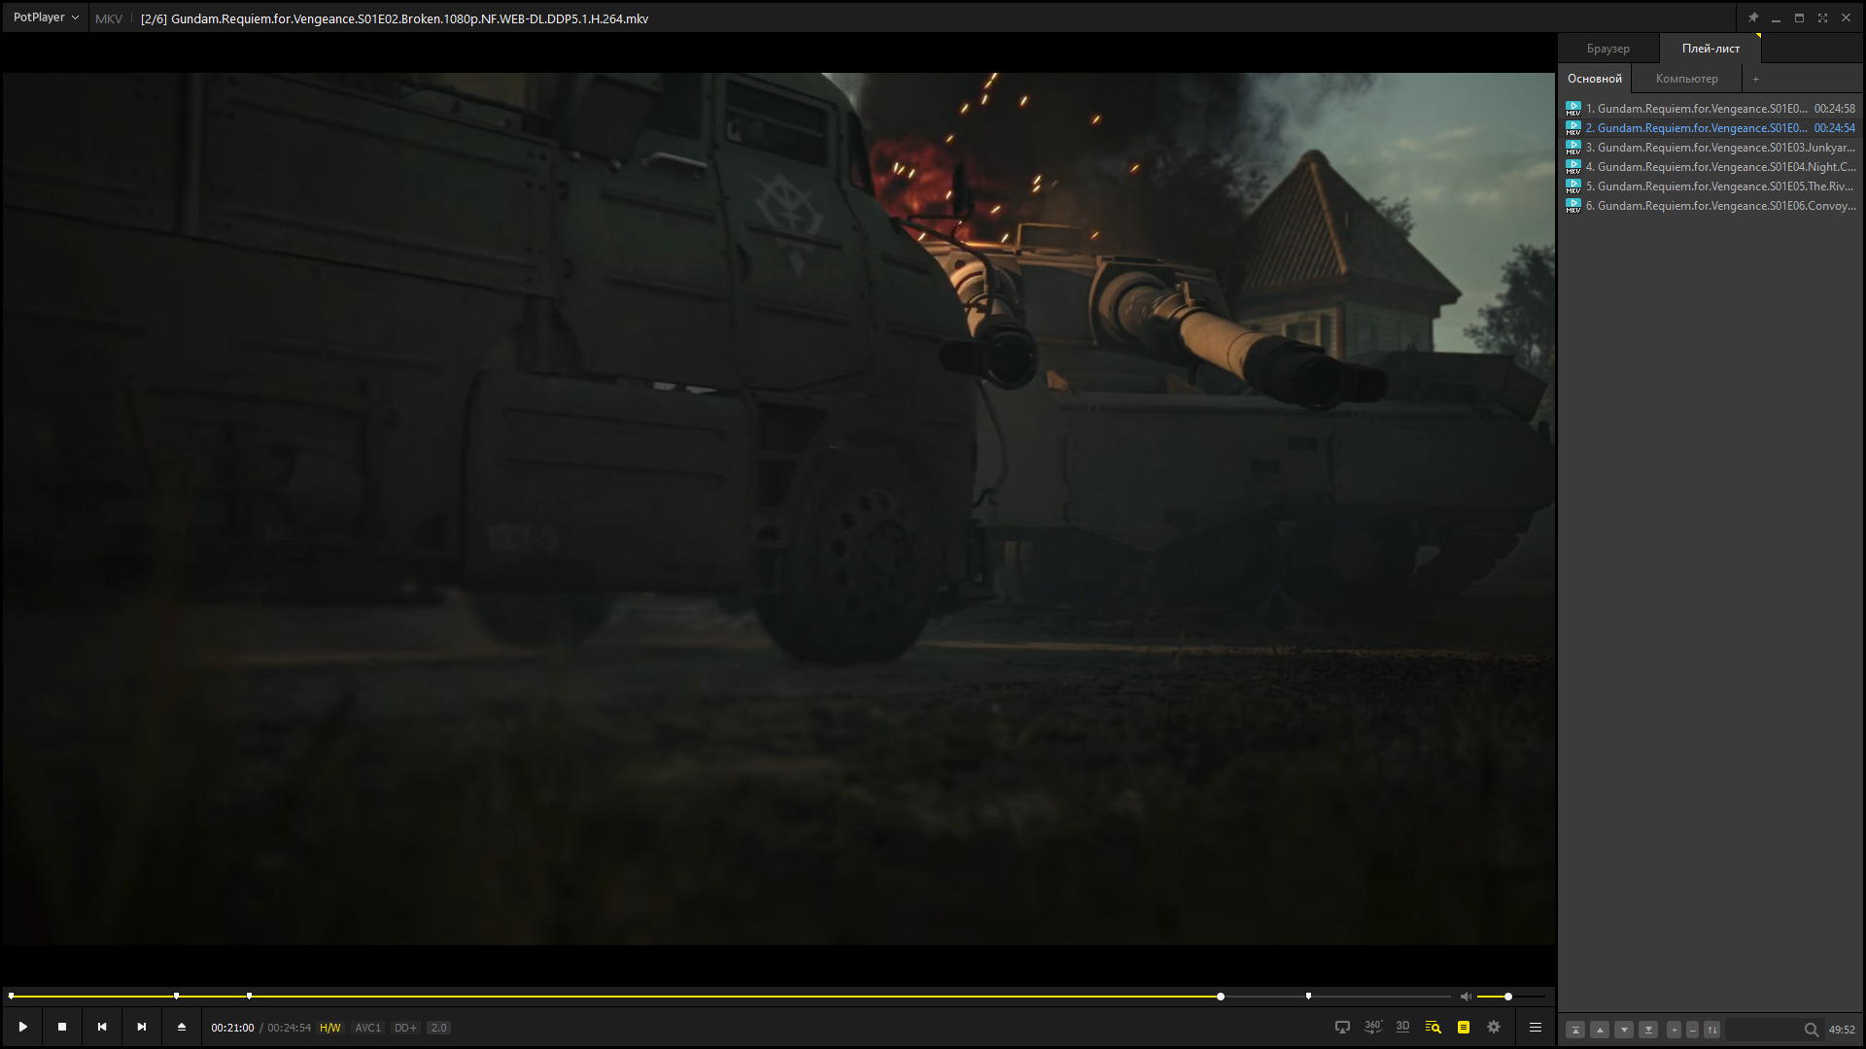
Task: Click the speaker mute icon
Action: coord(1466,997)
